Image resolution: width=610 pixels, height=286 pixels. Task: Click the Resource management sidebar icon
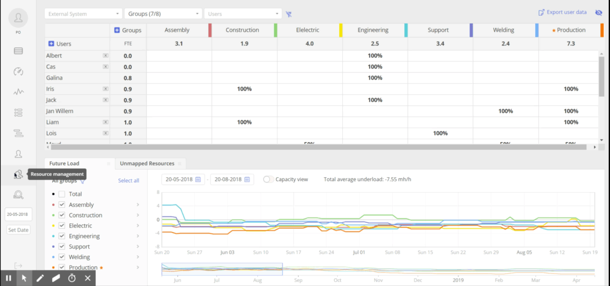pyautogui.click(x=18, y=174)
